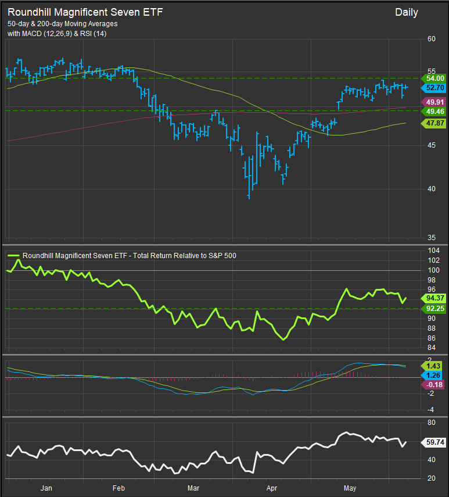Click the 60 price axis label
Screen dimensions: 449x497
tap(431, 39)
